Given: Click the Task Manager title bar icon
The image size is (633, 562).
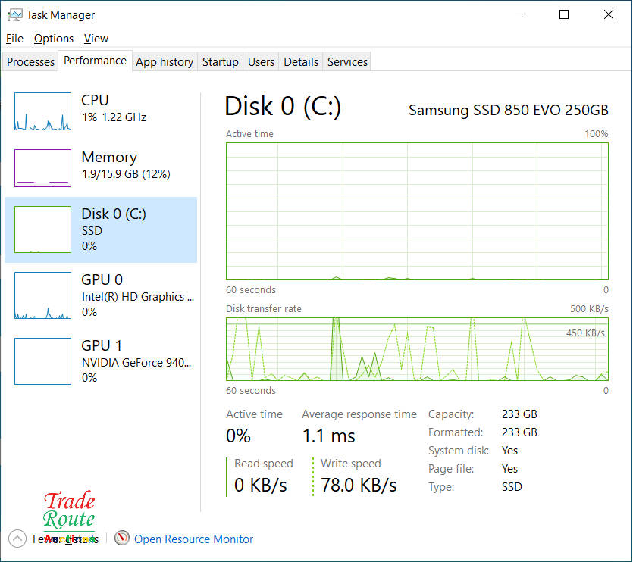Looking at the screenshot, I should tap(14, 14).
